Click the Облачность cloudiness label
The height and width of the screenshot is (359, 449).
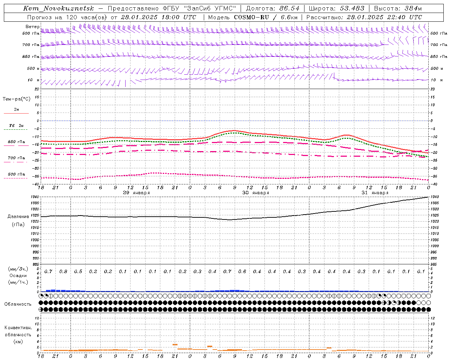pyautogui.click(x=18, y=304)
